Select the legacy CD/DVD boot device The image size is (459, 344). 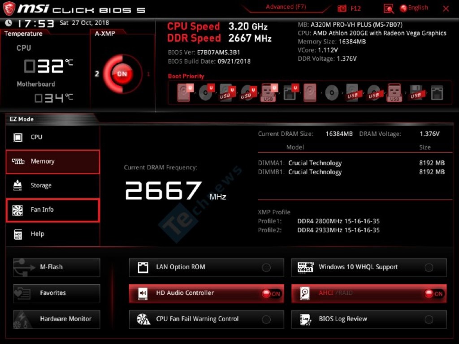tap(332, 93)
